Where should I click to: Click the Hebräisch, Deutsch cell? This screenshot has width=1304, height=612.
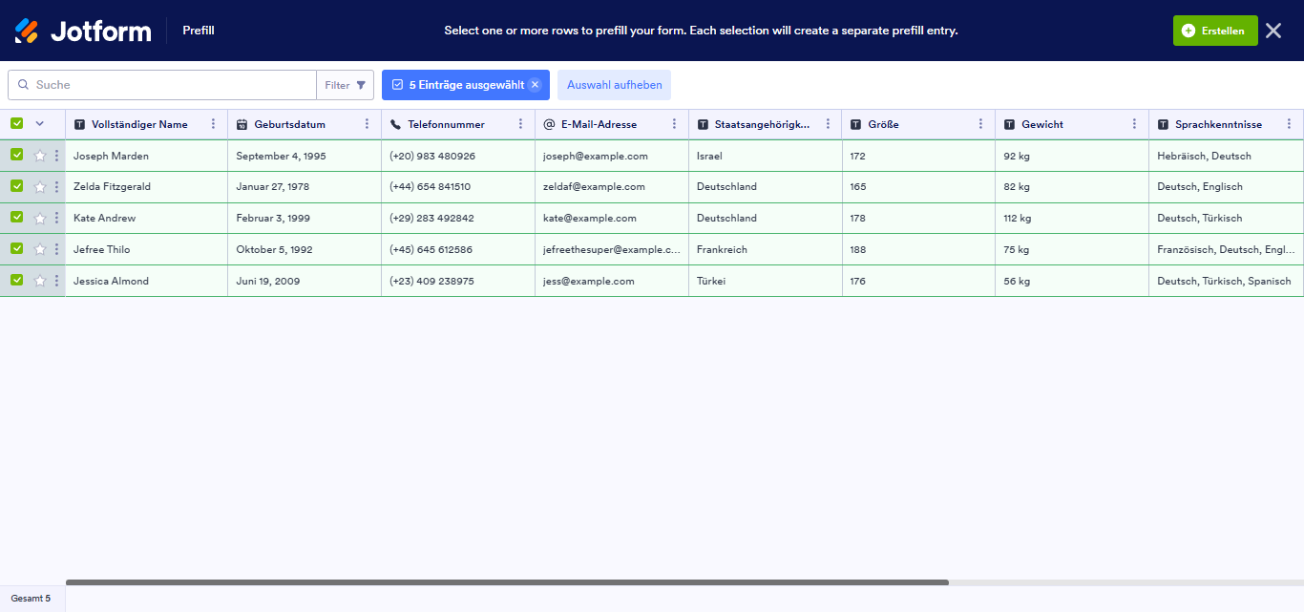1226,156
